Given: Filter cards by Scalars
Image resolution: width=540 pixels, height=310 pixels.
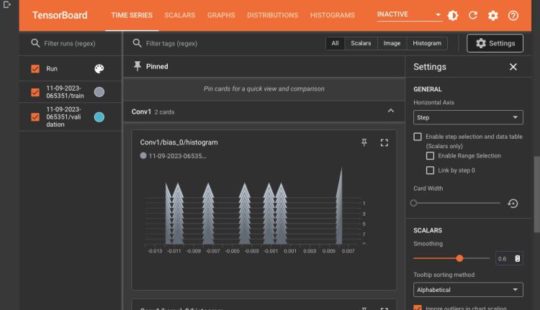Looking at the screenshot, I should (361, 43).
